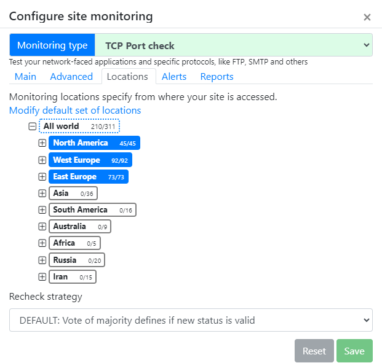The height and width of the screenshot is (363, 382).
Task: Expand the North America tree node
Action: pyautogui.click(x=42, y=143)
